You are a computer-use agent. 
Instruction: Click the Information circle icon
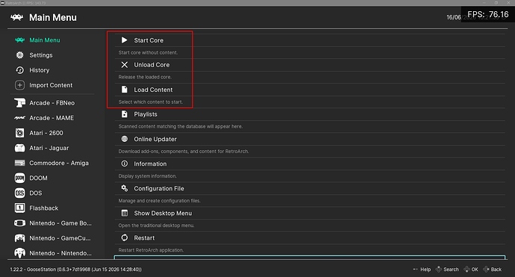point(125,164)
